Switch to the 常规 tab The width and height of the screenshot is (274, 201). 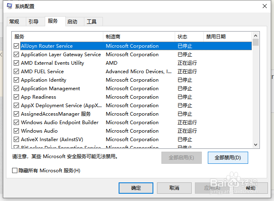tap(14, 21)
